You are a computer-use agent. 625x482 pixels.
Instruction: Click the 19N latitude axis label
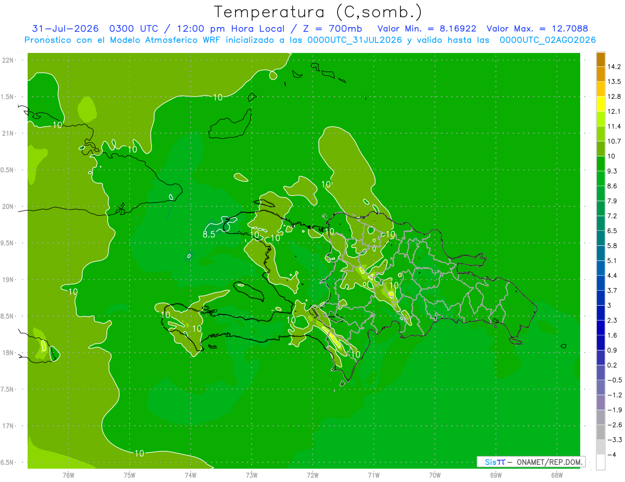(8, 279)
